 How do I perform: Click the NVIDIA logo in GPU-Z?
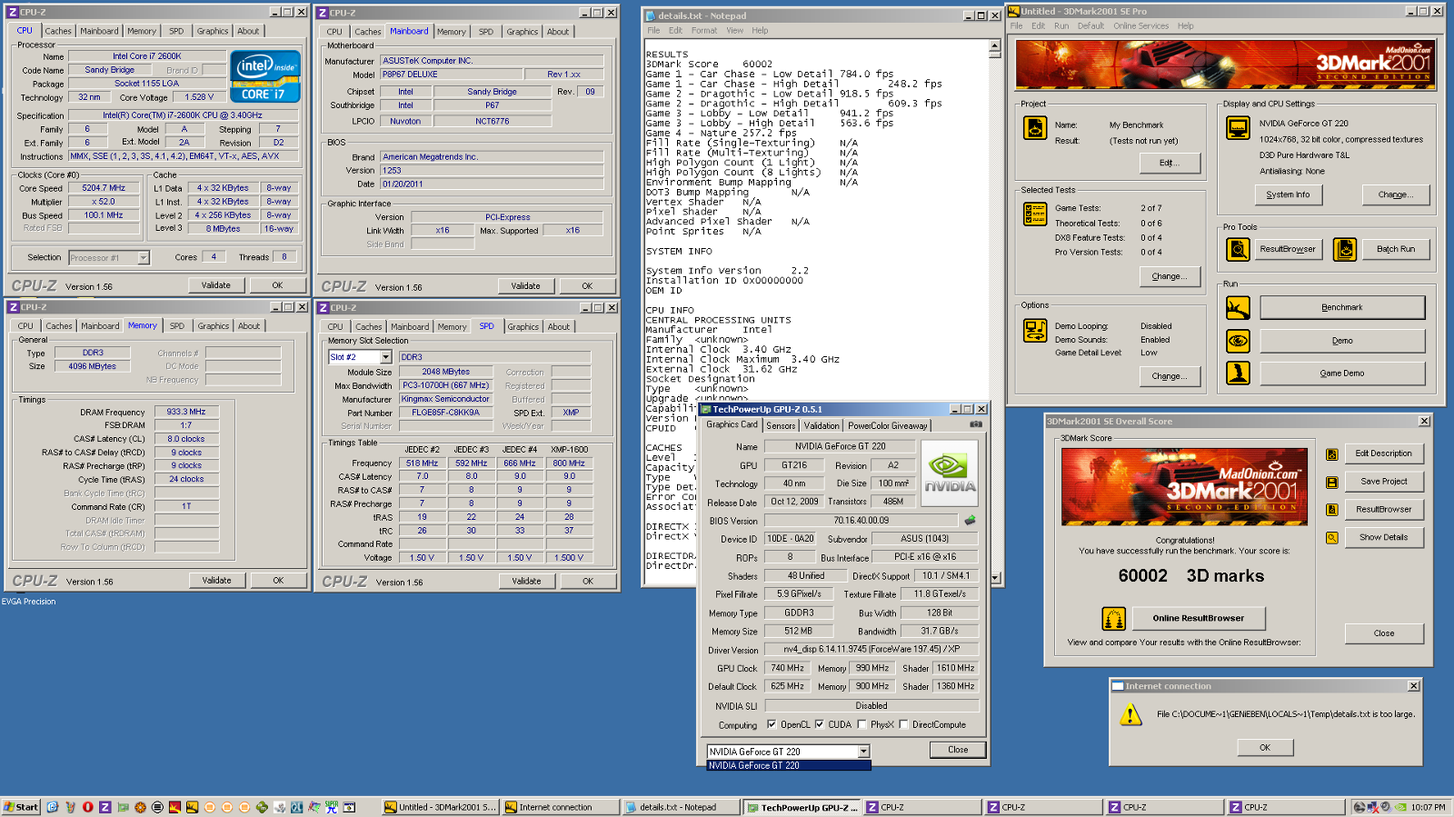[950, 473]
